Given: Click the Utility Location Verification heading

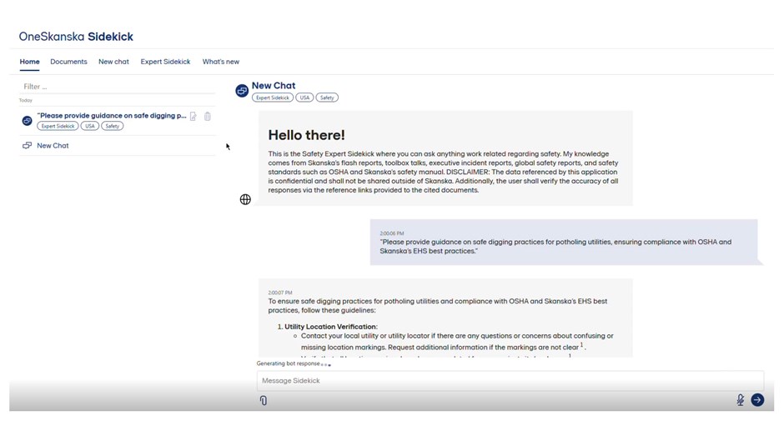Looking at the screenshot, I should [x=331, y=327].
